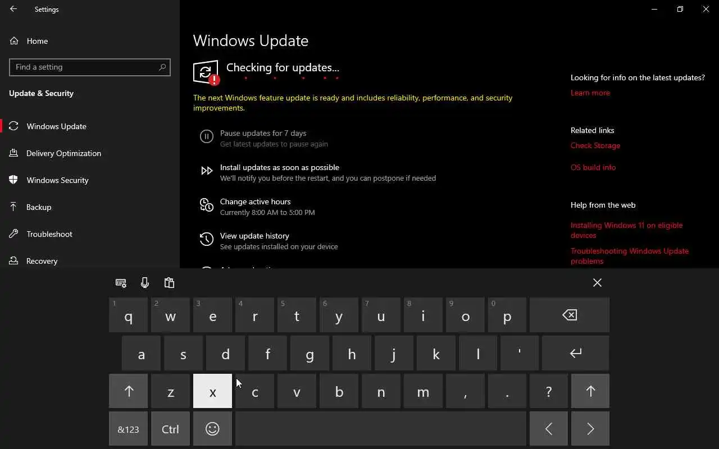Open the OS build info link
Image resolution: width=719 pixels, height=449 pixels.
pyautogui.click(x=593, y=167)
